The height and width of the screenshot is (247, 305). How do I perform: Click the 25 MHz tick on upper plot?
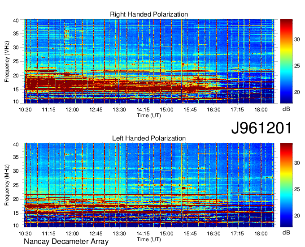coord(16,62)
